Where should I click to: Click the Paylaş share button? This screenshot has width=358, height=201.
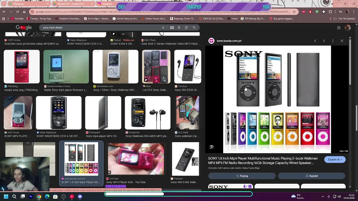point(242,176)
